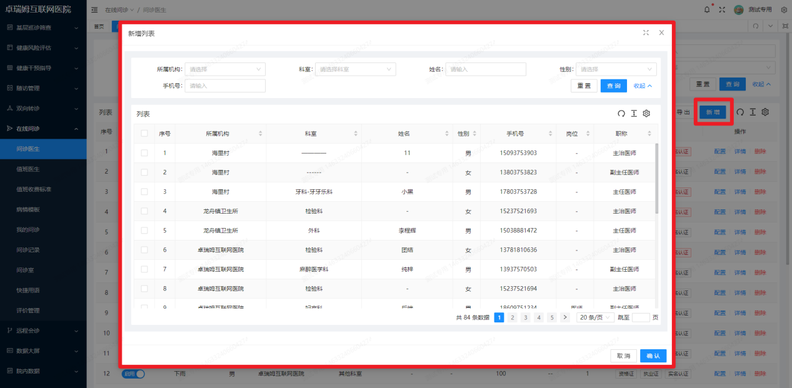Open the notification bell in header

[x=708, y=9]
